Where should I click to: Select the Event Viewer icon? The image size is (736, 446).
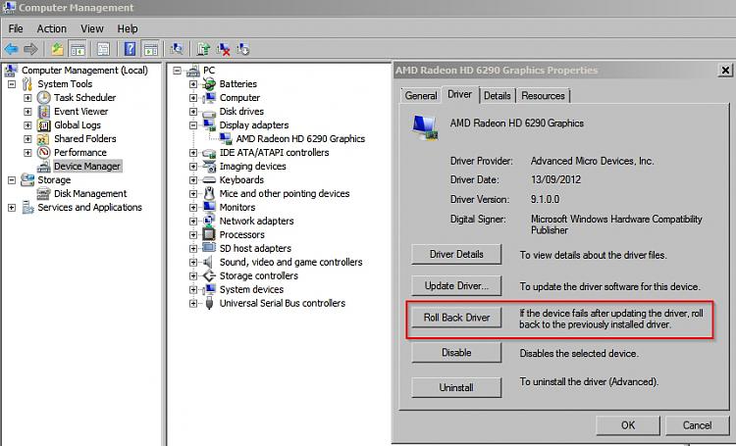click(43, 111)
